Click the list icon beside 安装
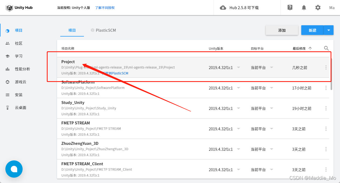The height and width of the screenshot is (183, 340). pos(8,95)
